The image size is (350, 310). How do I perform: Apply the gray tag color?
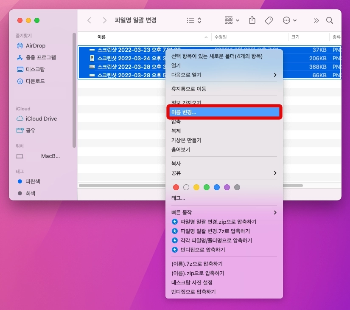(237, 187)
